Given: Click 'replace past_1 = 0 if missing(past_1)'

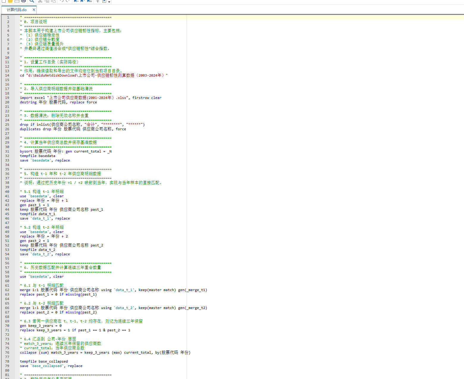Looking at the screenshot, I should [58, 294].
